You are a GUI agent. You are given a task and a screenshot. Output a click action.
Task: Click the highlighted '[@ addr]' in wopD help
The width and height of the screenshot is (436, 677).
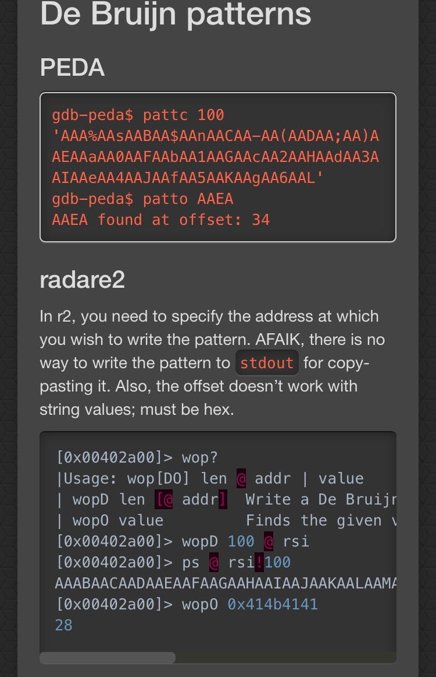pyautogui.click(x=191, y=499)
